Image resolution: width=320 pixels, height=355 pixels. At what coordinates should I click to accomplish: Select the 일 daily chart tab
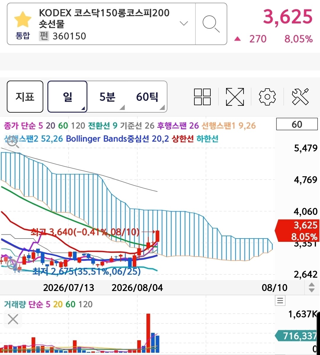68,97
